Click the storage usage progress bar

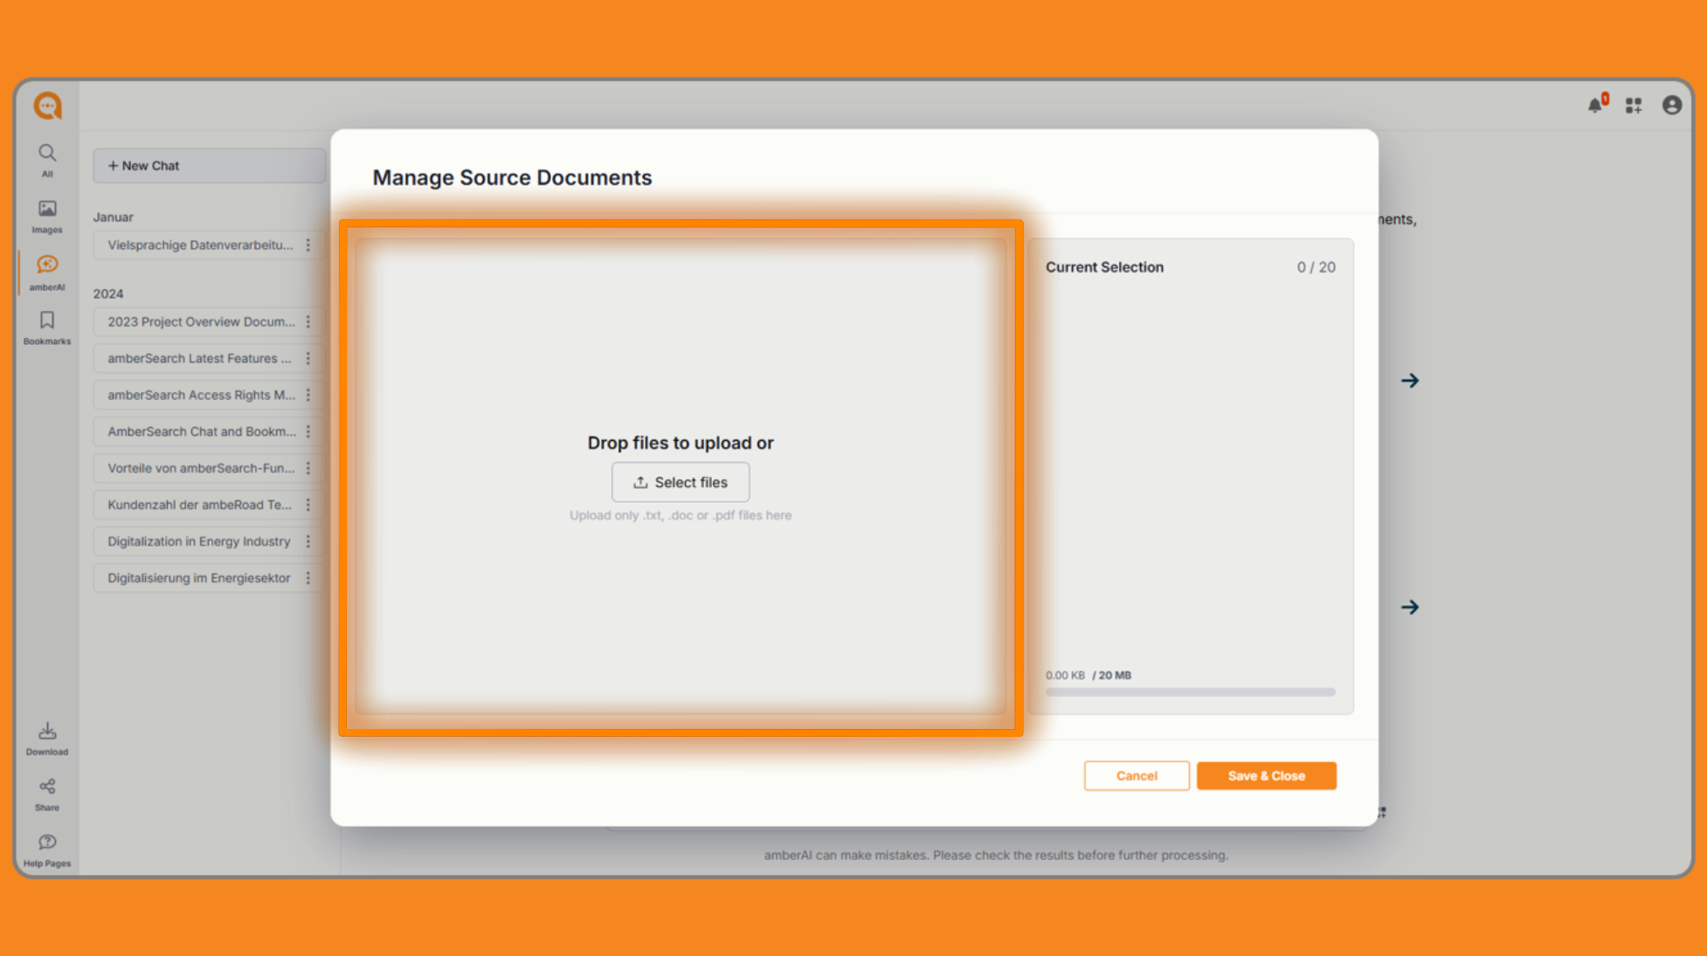coord(1190,692)
